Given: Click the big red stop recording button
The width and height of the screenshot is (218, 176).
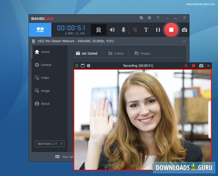Looking at the screenshot, I should click(171, 30).
